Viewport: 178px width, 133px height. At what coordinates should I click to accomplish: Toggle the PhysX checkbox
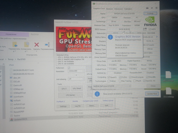[x=135, y=81]
